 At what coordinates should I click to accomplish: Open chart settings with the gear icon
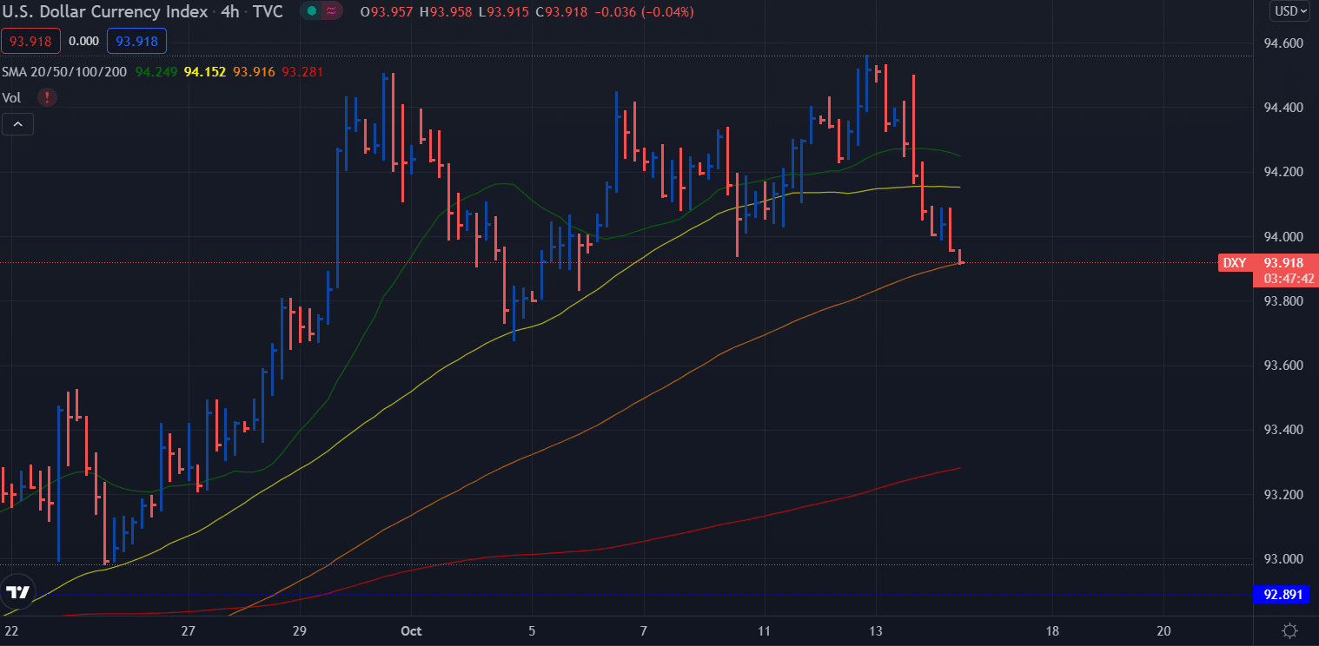click(1289, 630)
